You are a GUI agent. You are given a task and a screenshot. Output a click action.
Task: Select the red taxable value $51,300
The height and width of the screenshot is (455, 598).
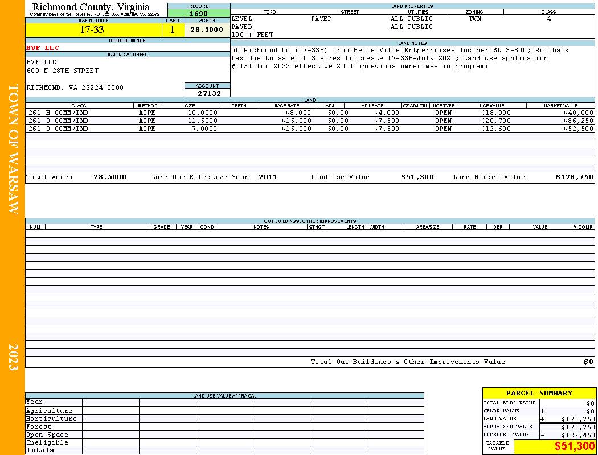[574, 446]
